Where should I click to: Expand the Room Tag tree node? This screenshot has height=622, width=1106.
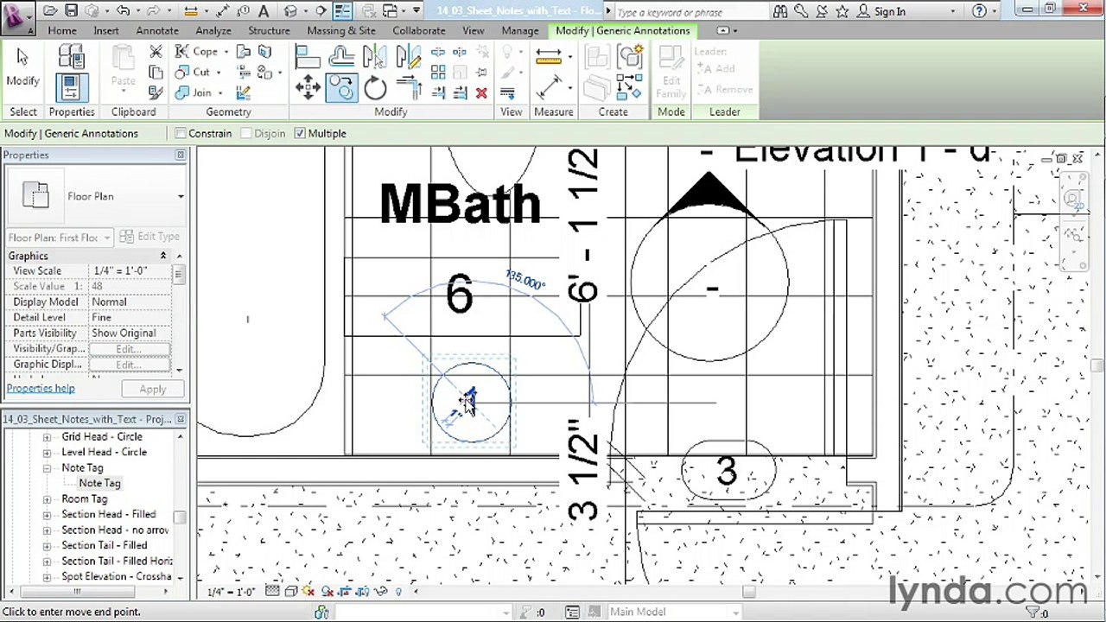coord(47,499)
